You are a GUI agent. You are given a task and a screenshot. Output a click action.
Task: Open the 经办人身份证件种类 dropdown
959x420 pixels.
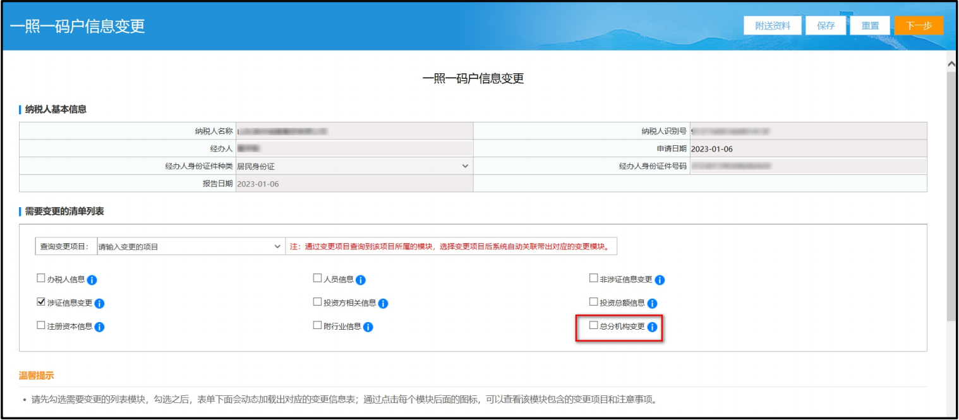[465, 166]
